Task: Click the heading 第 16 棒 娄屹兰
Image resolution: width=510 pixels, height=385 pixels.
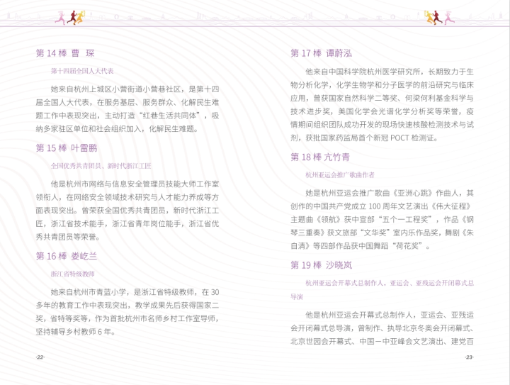Action: [x=67, y=255]
